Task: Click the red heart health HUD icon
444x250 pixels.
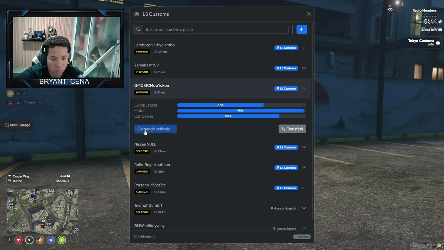Action: pos(18,240)
